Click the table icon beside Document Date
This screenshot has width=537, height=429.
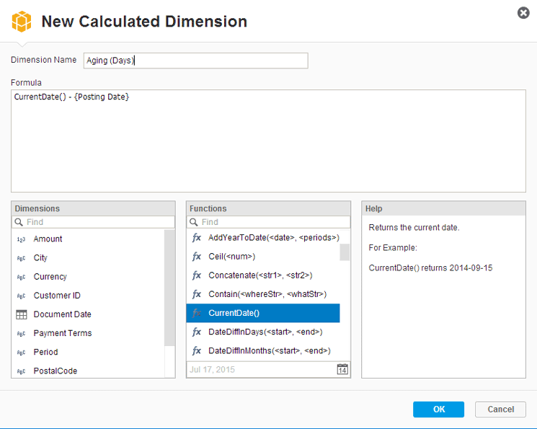pyautogui.click(x=21, y=314)
